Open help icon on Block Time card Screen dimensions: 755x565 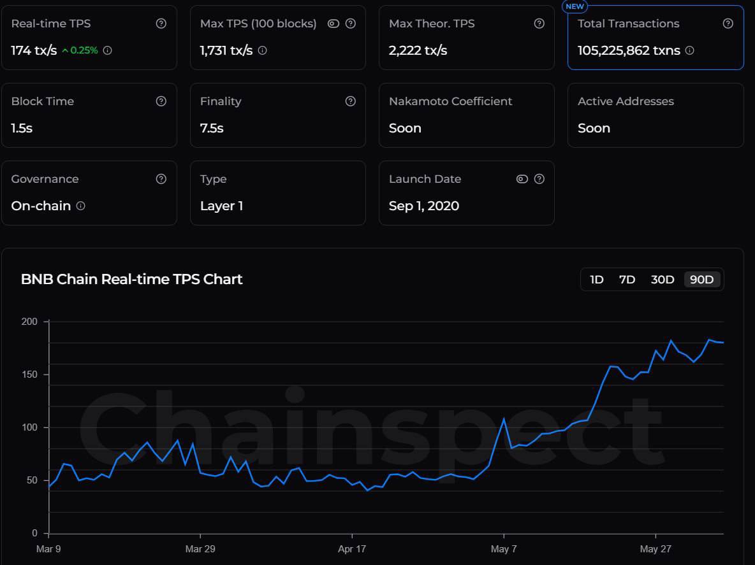161,101
